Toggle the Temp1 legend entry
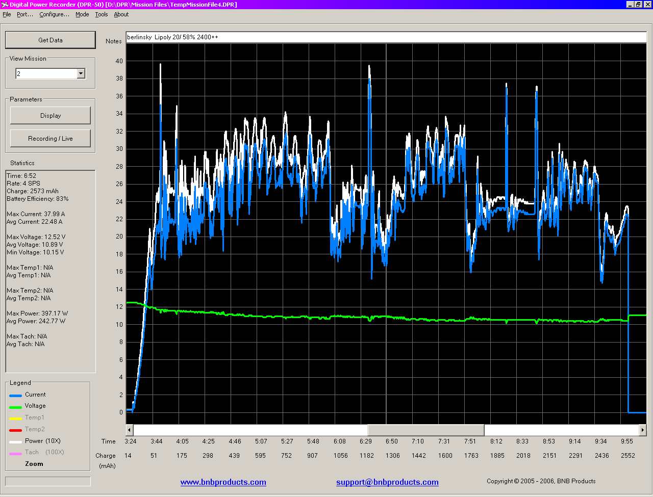The height and width of the screenshot is (497, 653). click(x=35, y=417)
